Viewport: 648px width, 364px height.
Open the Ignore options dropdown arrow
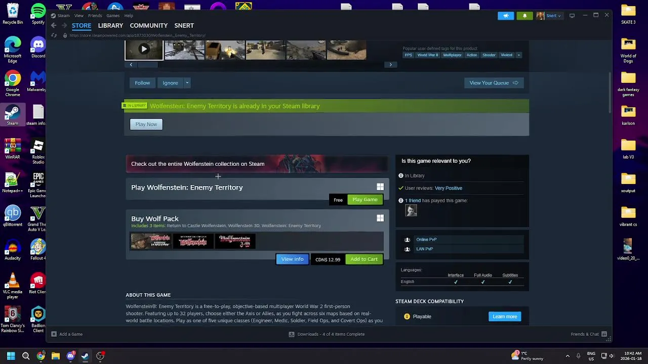tap(187, 83)
